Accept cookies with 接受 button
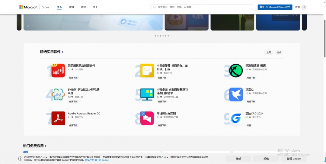The width and height of the screenshot is (326, 164). click(238, 159)
